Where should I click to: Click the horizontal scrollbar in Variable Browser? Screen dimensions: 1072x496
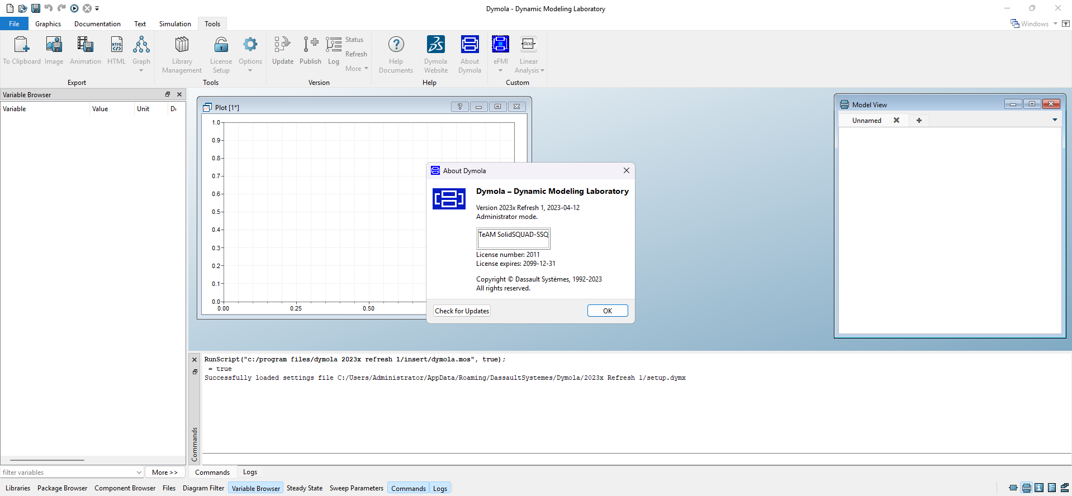pos(47,460)
